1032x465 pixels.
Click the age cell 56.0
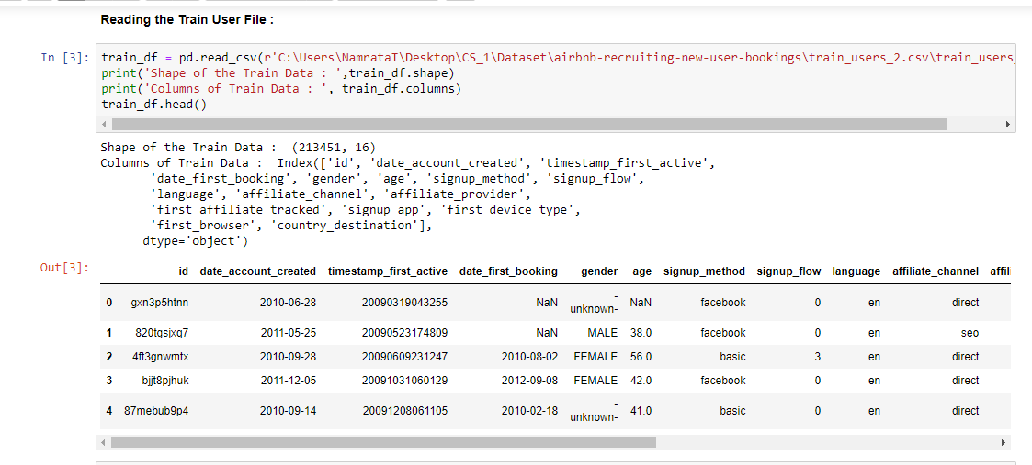pos(641,357)
